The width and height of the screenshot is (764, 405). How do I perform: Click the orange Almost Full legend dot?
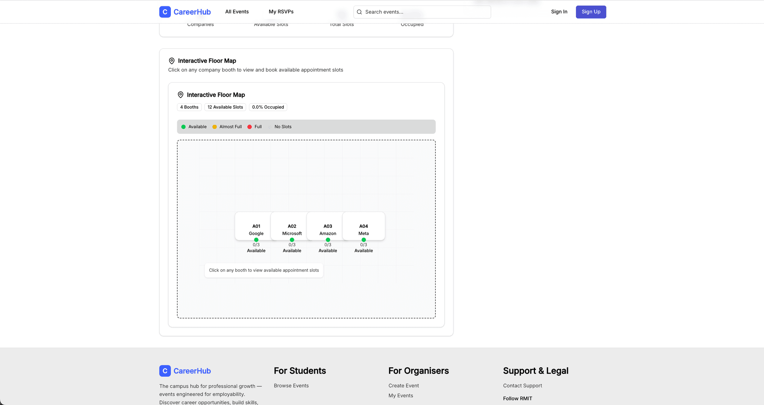(x=215, y=127)
